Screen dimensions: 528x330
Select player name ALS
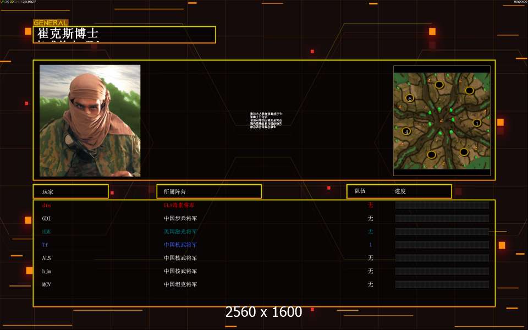click(46, 258)
